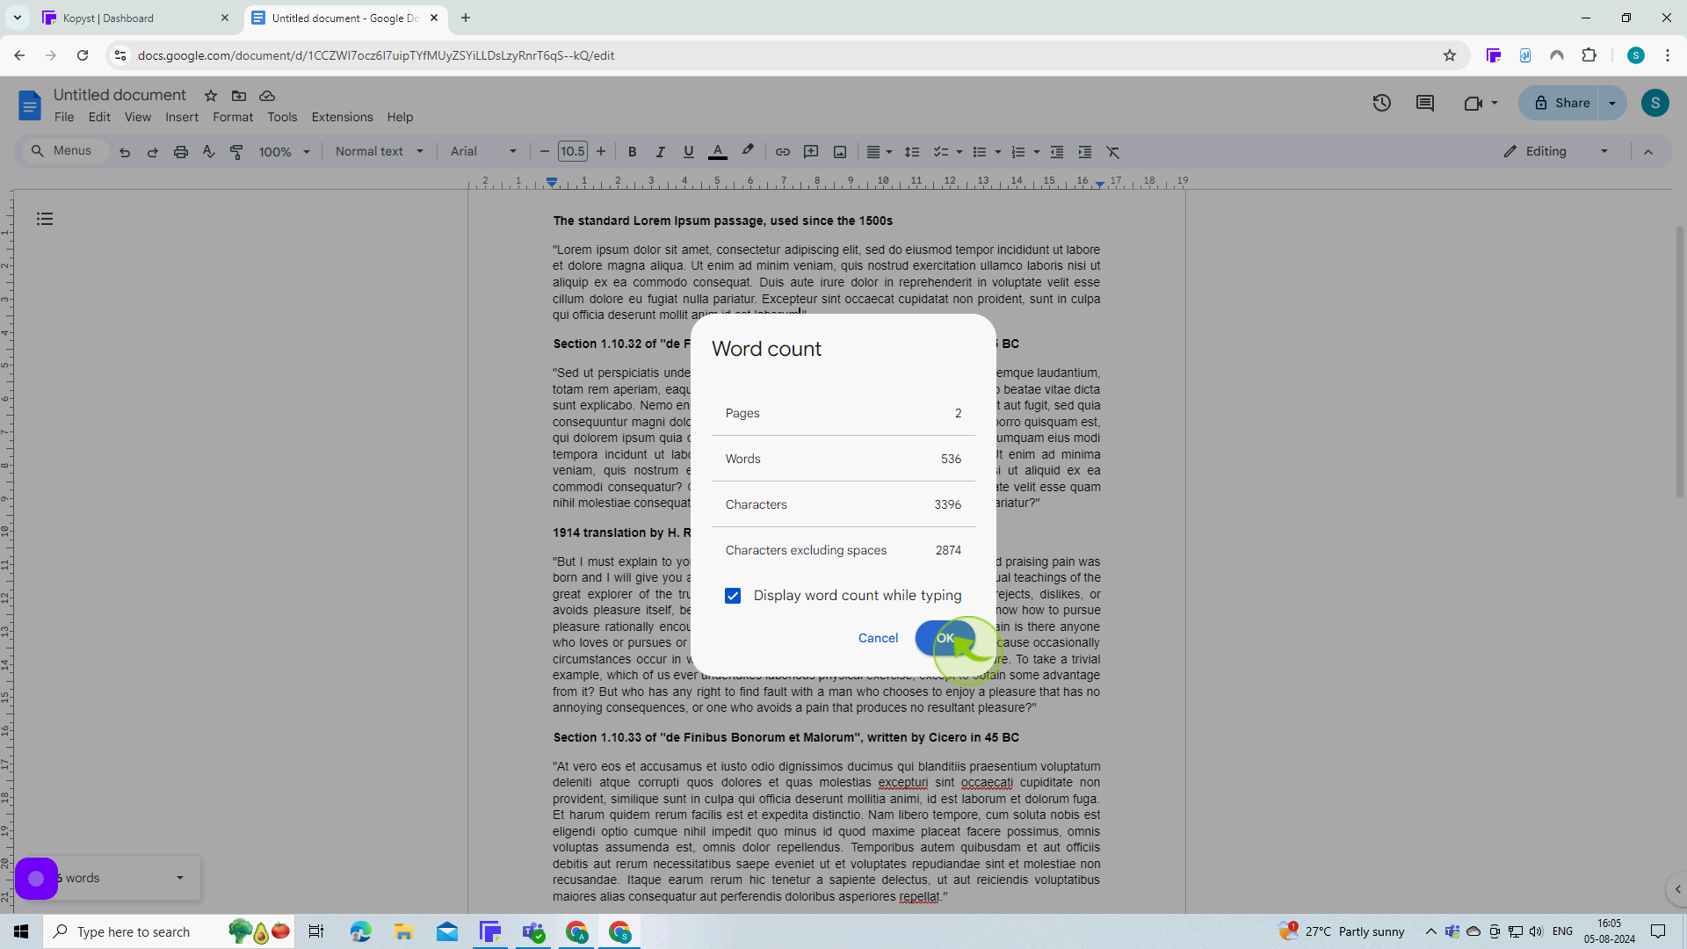This screenshot has width=1687, height=949.
Task: Click the Clear formatting icon
Action: (x=1113, y=152)
